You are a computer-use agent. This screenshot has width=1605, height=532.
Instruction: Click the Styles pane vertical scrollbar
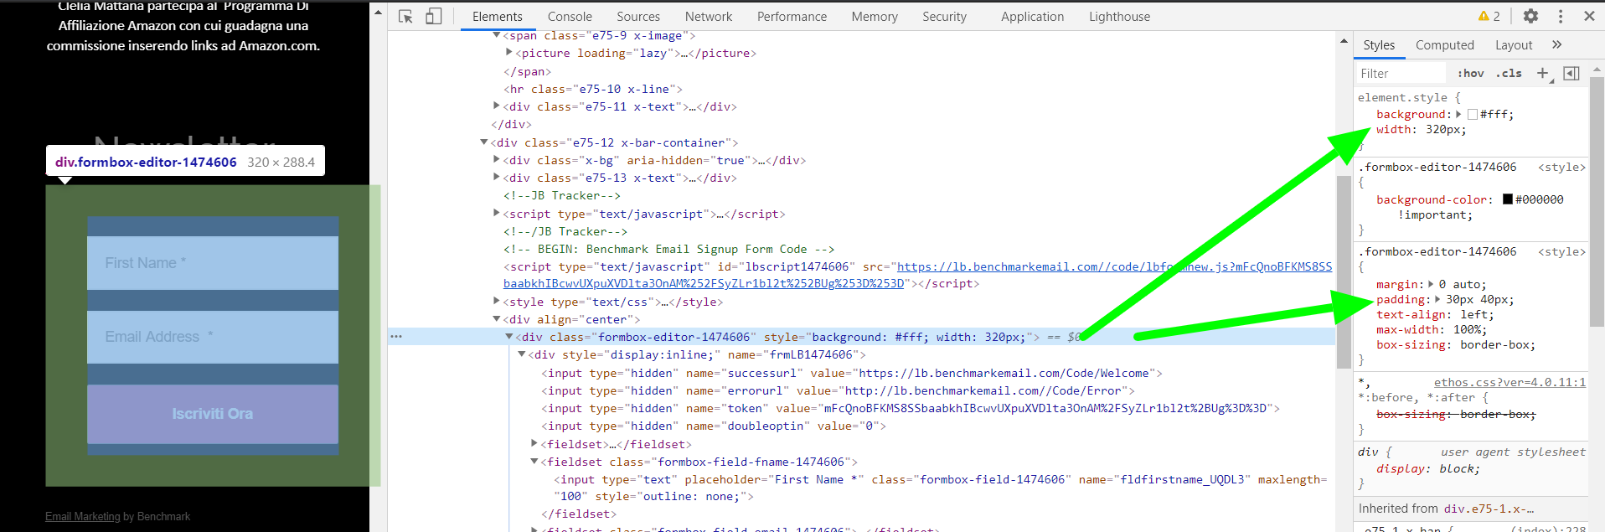tap(1596, 201)
